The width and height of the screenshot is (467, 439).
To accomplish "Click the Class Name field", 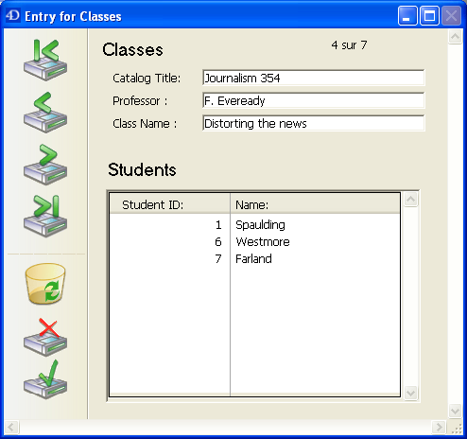I will pos(314,123).
